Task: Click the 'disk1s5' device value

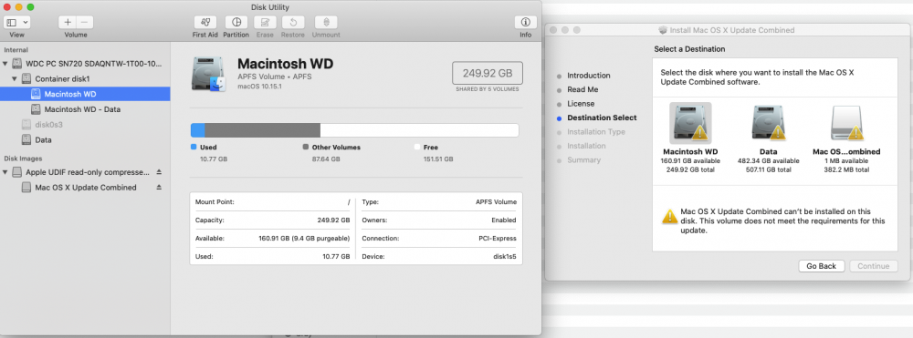Action: pos(504,256)
